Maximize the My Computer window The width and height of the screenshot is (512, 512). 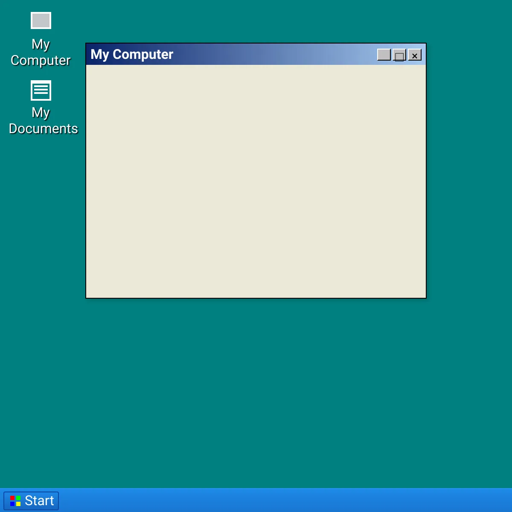coord(399,55)
